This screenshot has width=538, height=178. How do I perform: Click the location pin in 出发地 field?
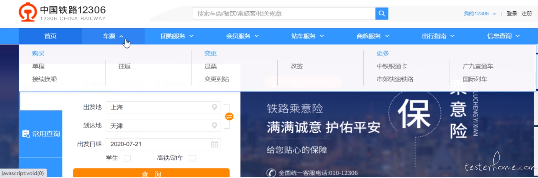[x=214, y=107]
